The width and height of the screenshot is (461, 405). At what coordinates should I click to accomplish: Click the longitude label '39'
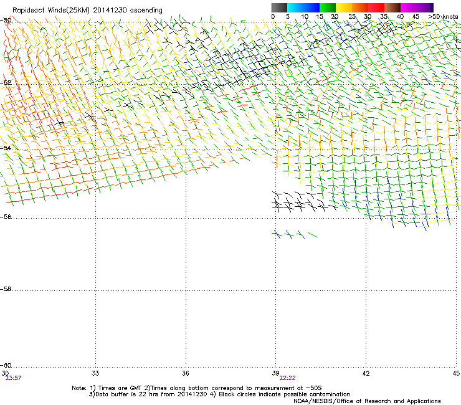275,373
